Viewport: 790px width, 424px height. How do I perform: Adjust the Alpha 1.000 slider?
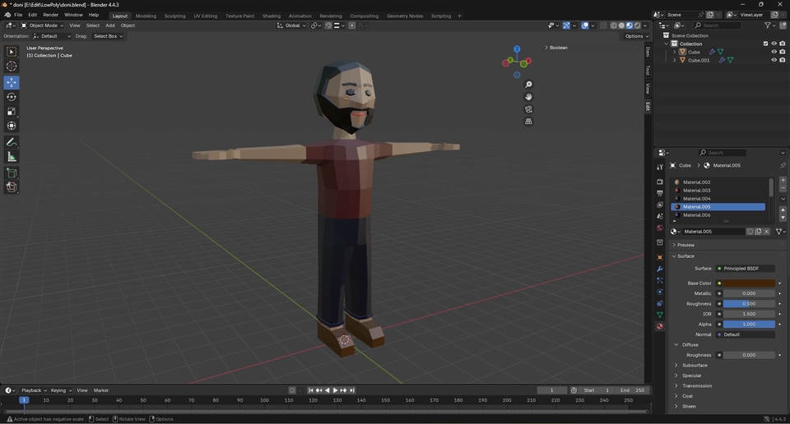click(749, 325)
